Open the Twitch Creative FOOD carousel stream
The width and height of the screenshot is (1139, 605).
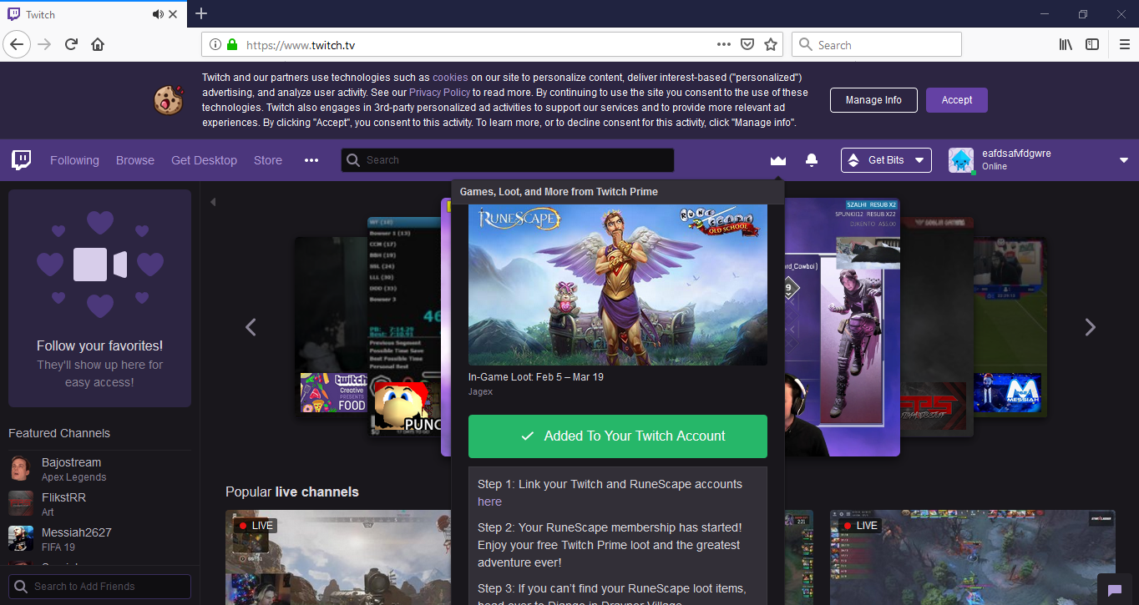(x=334, y=392)
